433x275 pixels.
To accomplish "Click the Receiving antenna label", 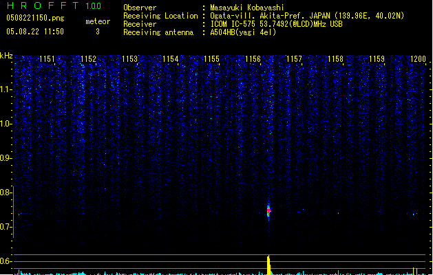I will [158, 32].
